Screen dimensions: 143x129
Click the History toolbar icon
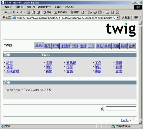(x=83, y=12)
